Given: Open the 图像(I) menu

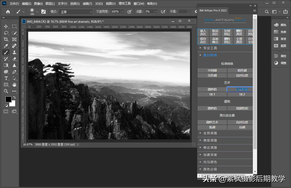Looking at the screenshot, I should pyautogui.click(x=38, y=4).
